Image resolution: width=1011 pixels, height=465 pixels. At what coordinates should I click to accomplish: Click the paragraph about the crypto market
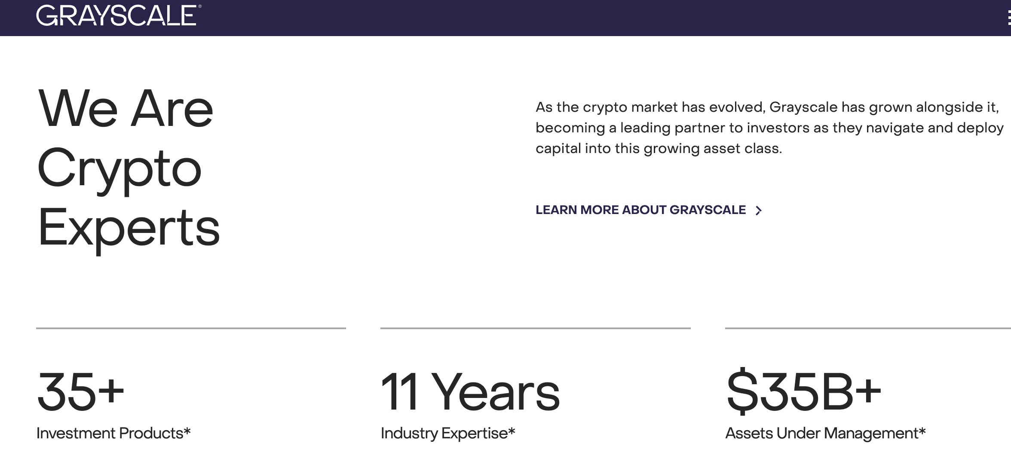pos(769,128)
